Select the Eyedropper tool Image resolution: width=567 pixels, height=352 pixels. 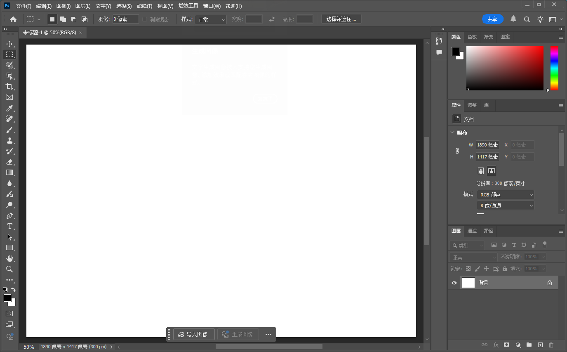tap(9, 108)
